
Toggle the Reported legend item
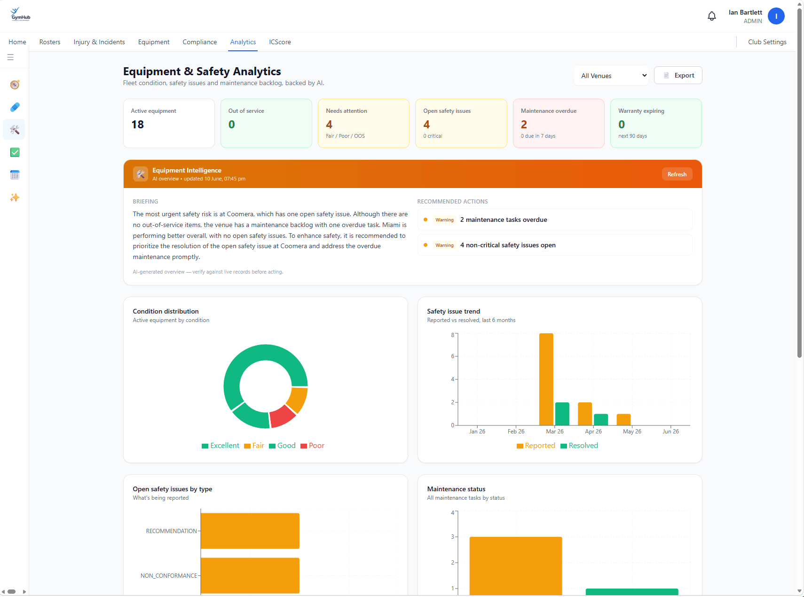click(536, 446)
